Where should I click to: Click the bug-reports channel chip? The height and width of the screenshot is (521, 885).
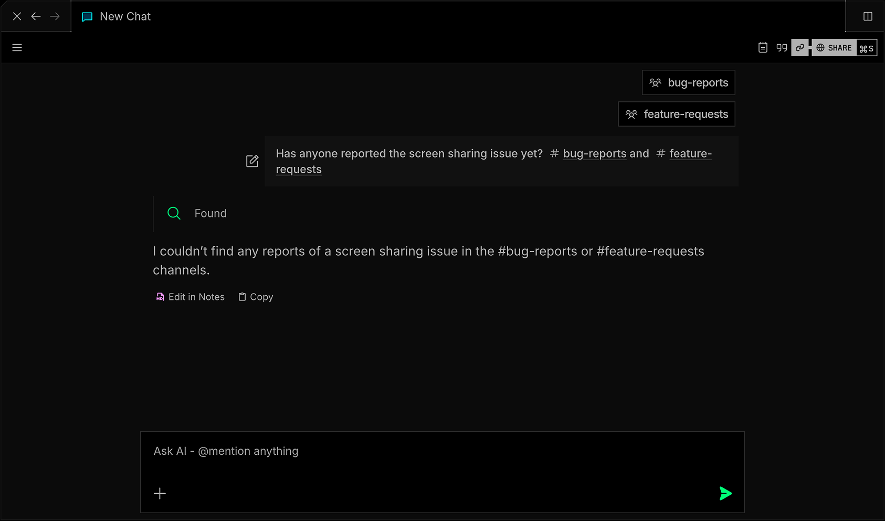pos(688,83)
